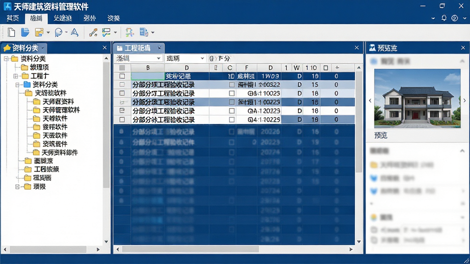Open the dropdown arrow beside the yellow layout icon

[x=48, y=33]
